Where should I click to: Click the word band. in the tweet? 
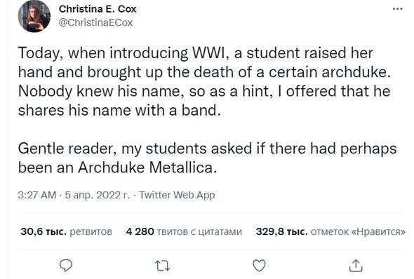tap(201, 110)
